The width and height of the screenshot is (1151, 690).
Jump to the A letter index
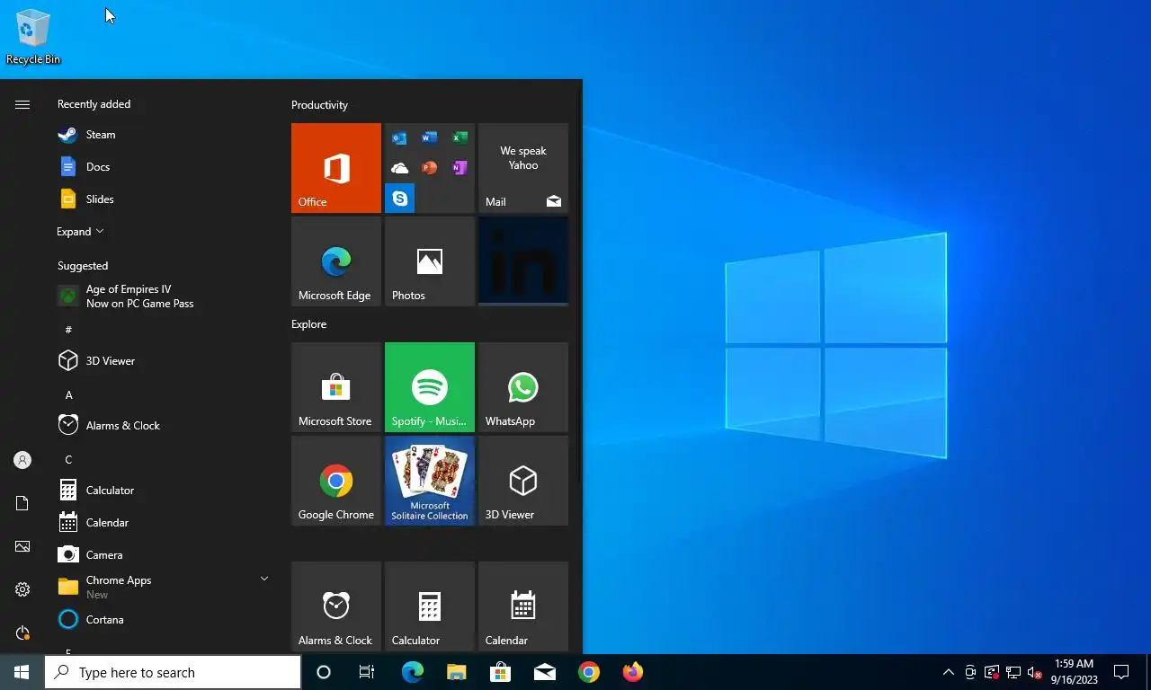[x=68, y=394]
